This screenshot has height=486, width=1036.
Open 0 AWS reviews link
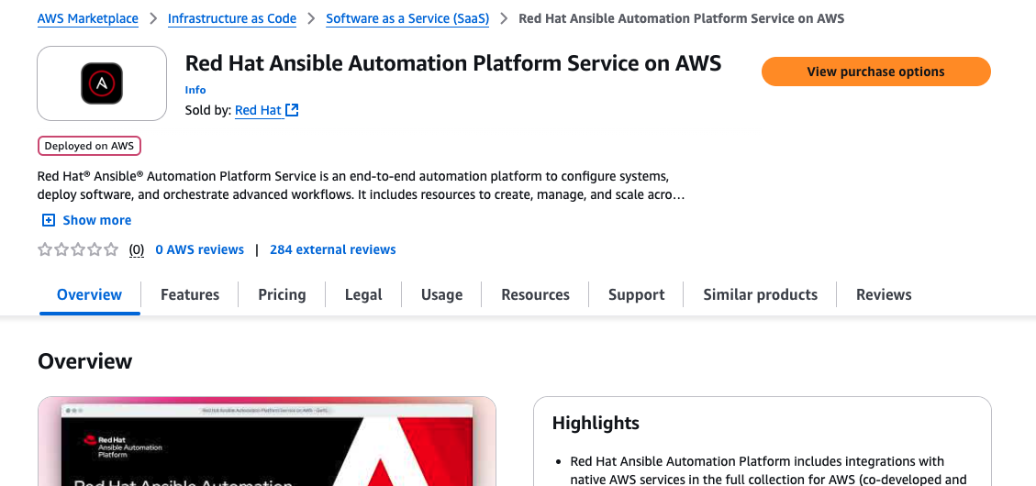pos(199,249)
